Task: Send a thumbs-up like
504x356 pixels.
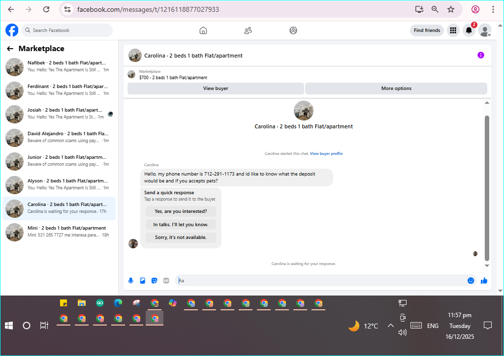Action: point(484,281)
